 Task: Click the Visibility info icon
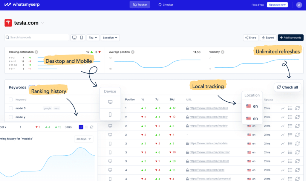[222, 52]
